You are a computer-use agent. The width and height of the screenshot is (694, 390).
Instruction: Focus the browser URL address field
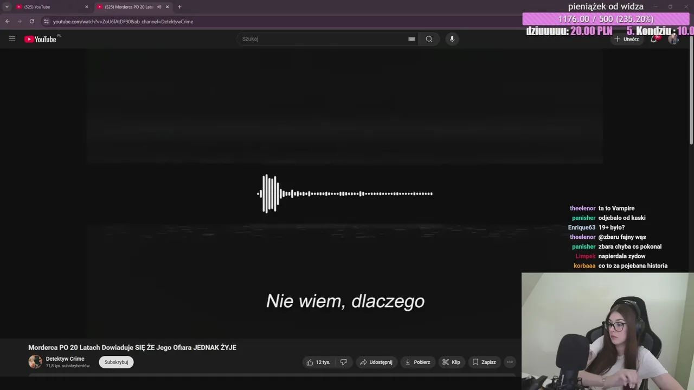pyautogui.click(x=282, y=21)
